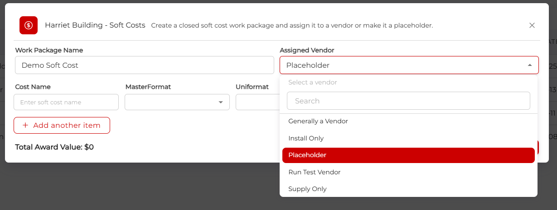Viewport: 557px width, 210px height.
Task: Click the Select a vendor hint text
Action: 313,82
